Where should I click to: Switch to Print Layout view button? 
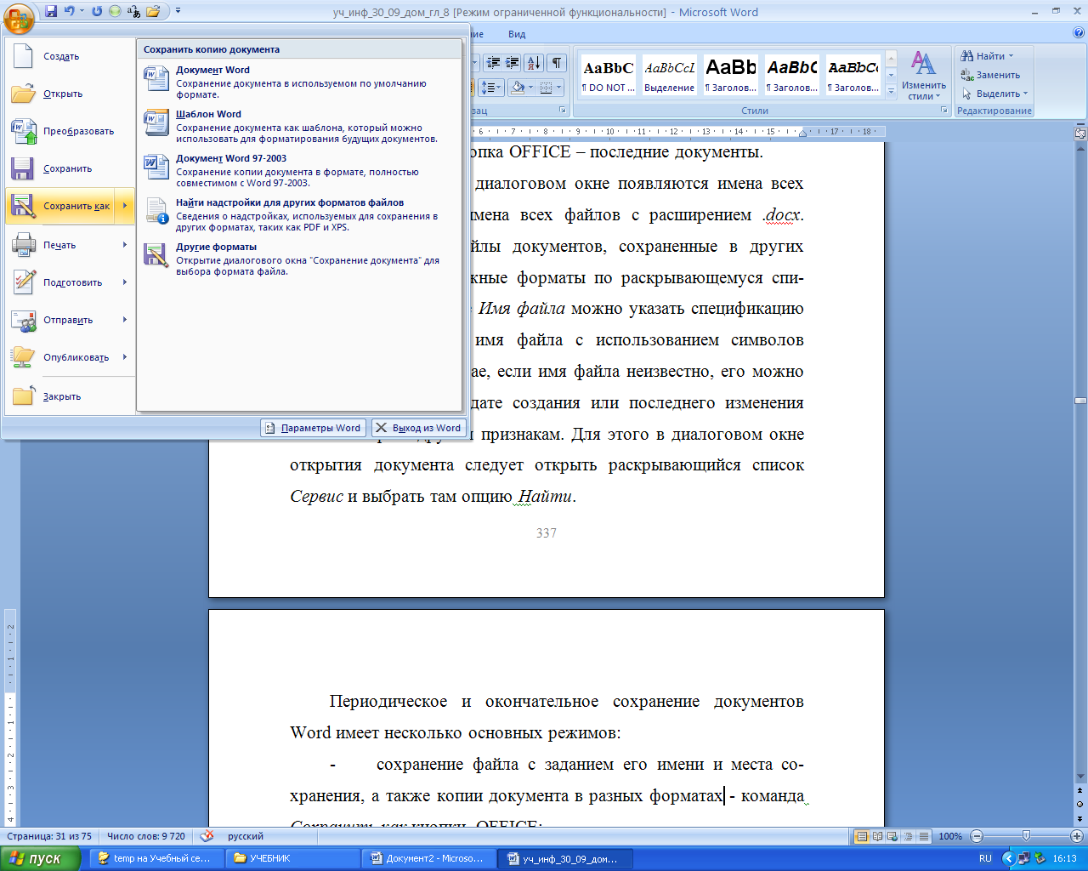coord(862,836)
